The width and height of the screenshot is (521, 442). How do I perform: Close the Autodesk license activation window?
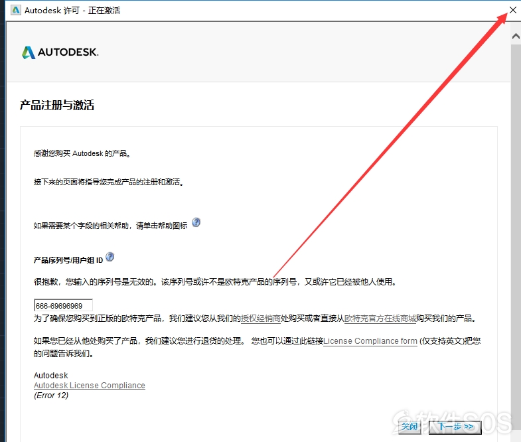pyautogui.click(x=512, y=10)
